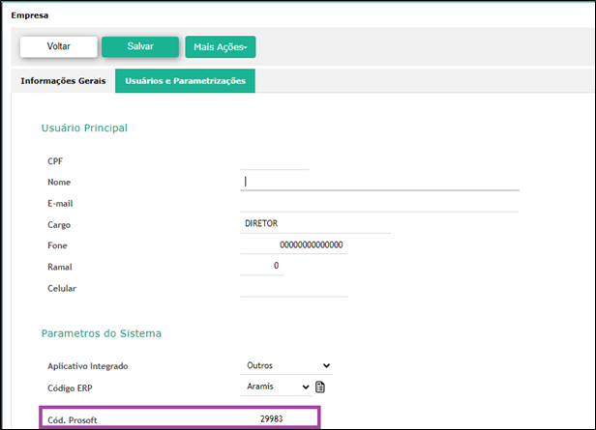Click the document icon beside Código ERP
This screenshot has width=596, height=430.
click(x=320, y=387)
